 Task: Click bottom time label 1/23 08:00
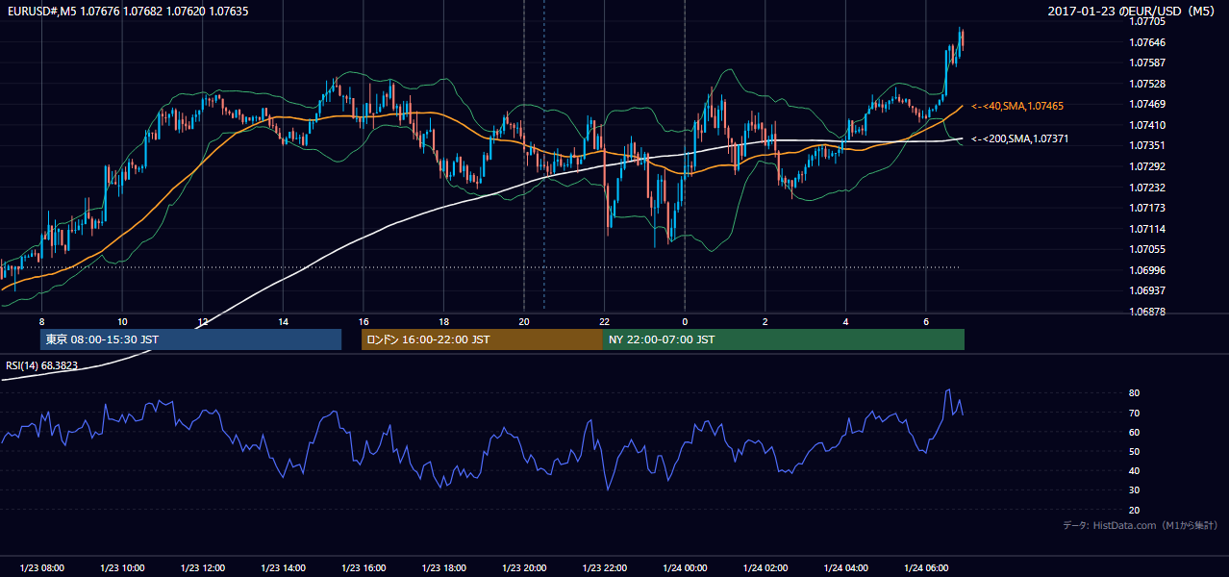click(x=42, y=568)
